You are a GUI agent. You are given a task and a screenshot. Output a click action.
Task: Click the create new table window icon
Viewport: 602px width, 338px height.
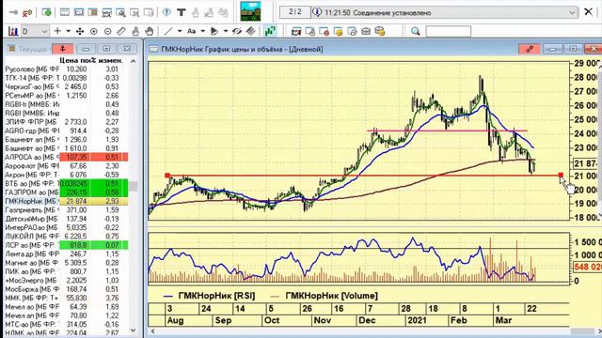(x=65, y=12)
